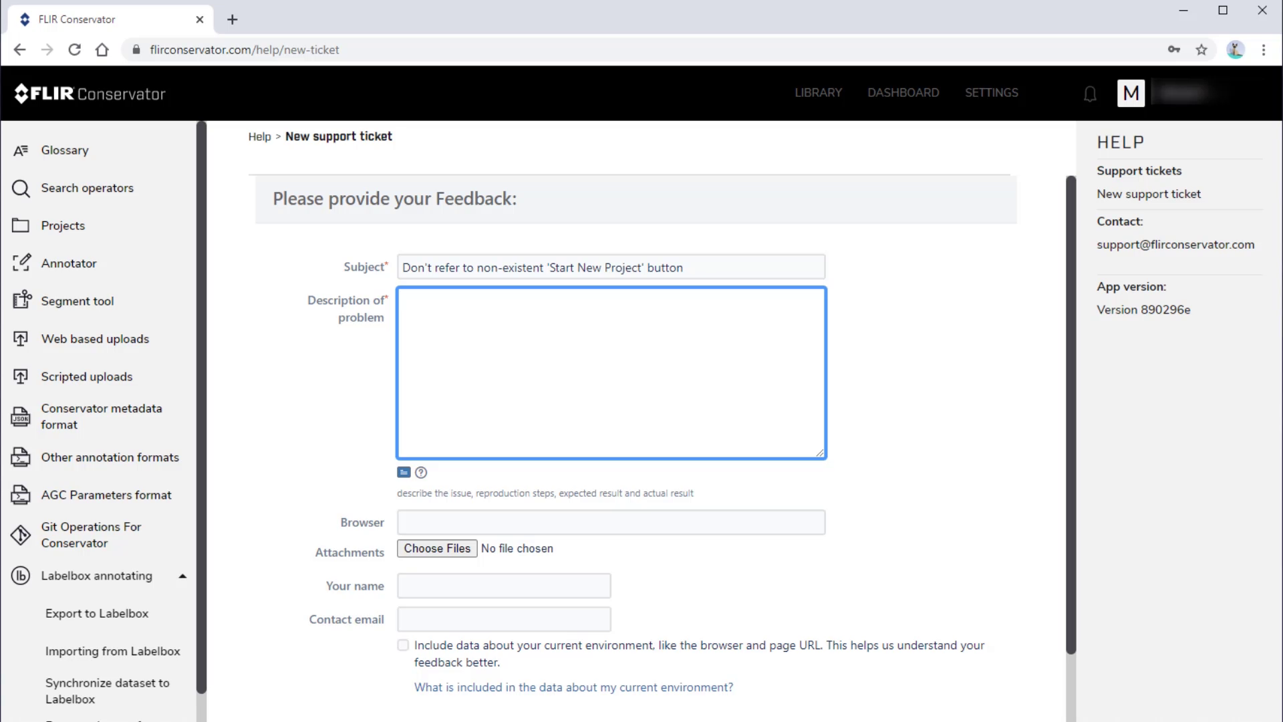Open the Segment tool
Viewport: 1283px width, 722px height.
tap(78, 301)
